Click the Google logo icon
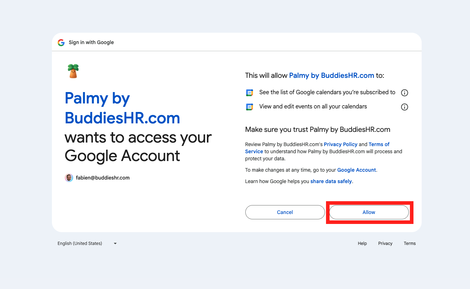Image resolution: width=470 pixels, height=289 pixels. [61, 42]
